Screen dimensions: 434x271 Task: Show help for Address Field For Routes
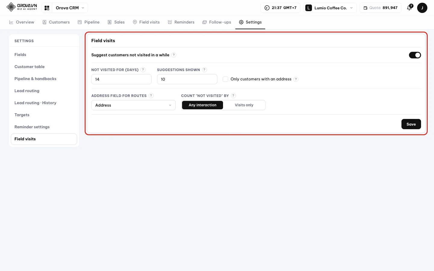click(x=151, y=95)
